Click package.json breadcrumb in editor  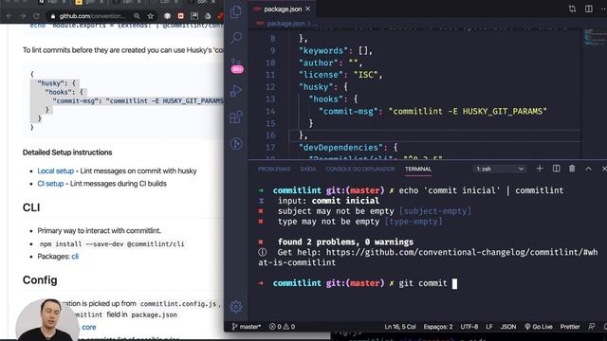tap(285, 24)
